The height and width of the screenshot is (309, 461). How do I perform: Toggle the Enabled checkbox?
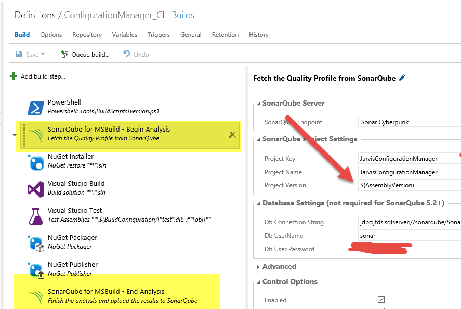(x=381, y=300)
